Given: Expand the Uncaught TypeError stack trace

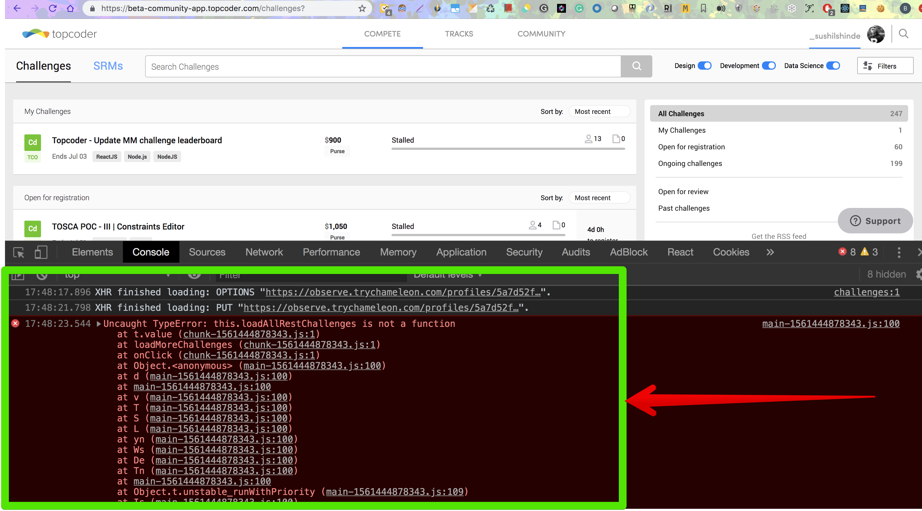Looking at the screenshot, I should click(x=99, y=324).
